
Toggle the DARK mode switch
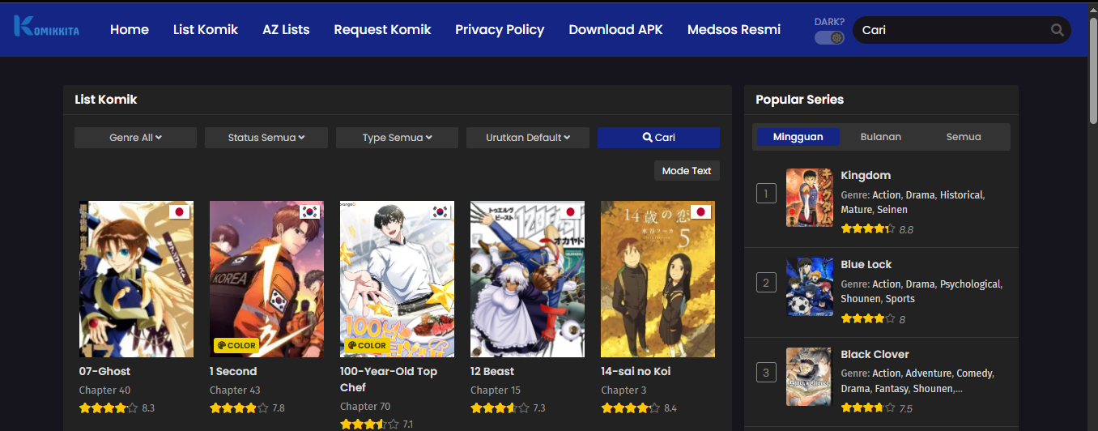coord(829,37)
